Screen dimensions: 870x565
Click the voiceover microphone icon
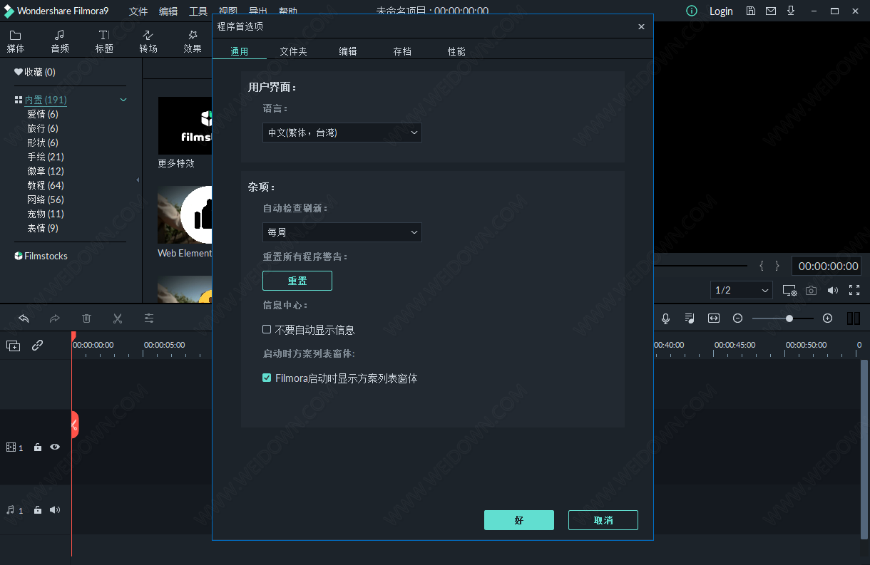click(x=665, y=318)
